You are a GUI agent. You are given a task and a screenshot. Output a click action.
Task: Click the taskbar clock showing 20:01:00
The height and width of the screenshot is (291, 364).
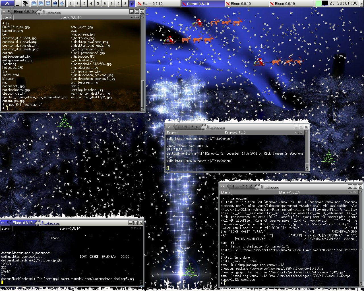pos(344,3)
